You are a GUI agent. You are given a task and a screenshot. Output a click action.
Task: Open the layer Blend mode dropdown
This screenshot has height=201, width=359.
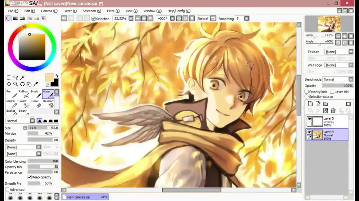point(338,79)
